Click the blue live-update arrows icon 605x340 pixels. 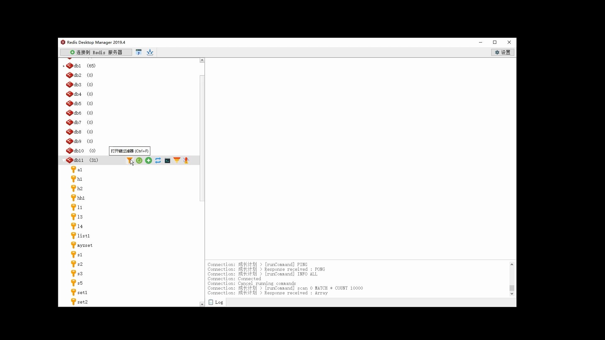158,161
